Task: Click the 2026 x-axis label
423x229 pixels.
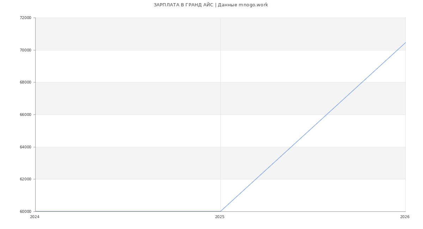Action: [405, 217]
